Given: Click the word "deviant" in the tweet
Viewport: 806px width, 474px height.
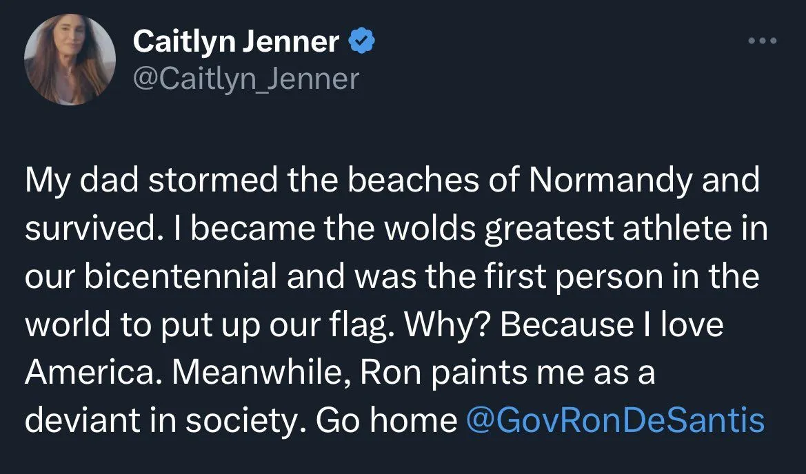Looking at the screenshot, I should [x=70, y=420].
